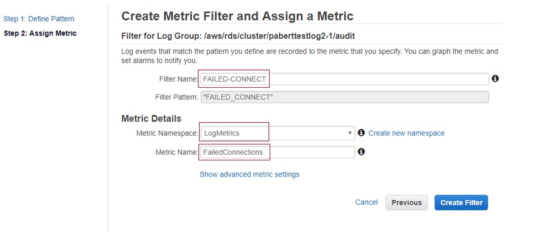The width and height of the screenshot is (539, 232).
Task: Click the "Metric Name:" label
Action: (177, 152)
